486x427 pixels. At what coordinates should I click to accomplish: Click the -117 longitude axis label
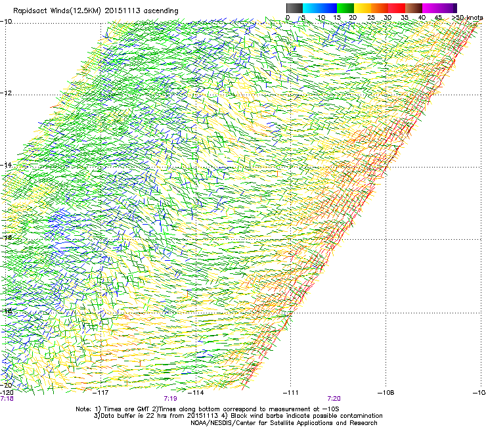point(100,393)
